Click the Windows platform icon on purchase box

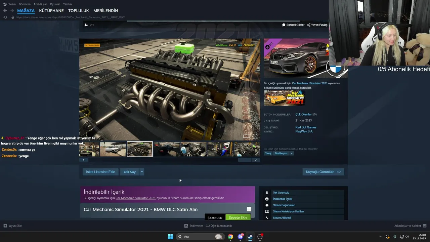point(249,209)
